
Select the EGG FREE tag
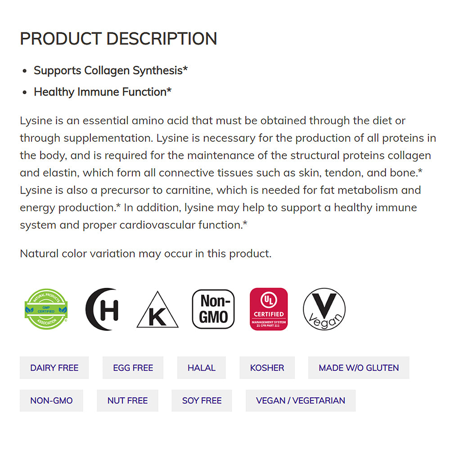[x=133, y=368]
